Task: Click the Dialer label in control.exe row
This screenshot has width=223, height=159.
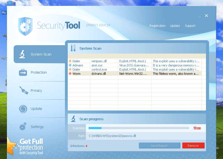Action: click(x=76, y=69)
